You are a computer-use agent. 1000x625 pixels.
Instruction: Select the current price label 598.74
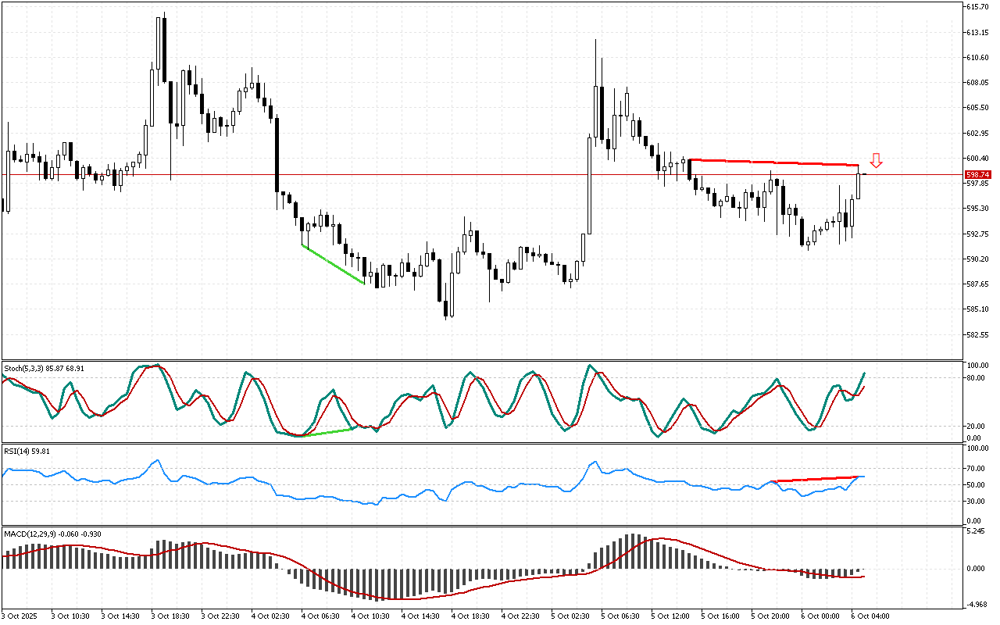[978, 175]
